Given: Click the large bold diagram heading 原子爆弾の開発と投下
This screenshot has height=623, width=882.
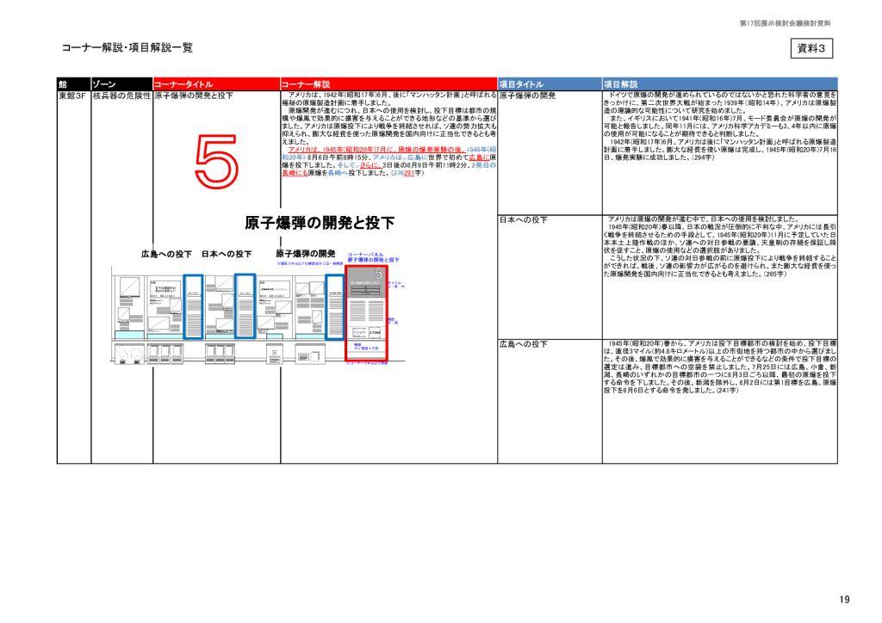Looking at the screenshot, I should pos(320,223).
